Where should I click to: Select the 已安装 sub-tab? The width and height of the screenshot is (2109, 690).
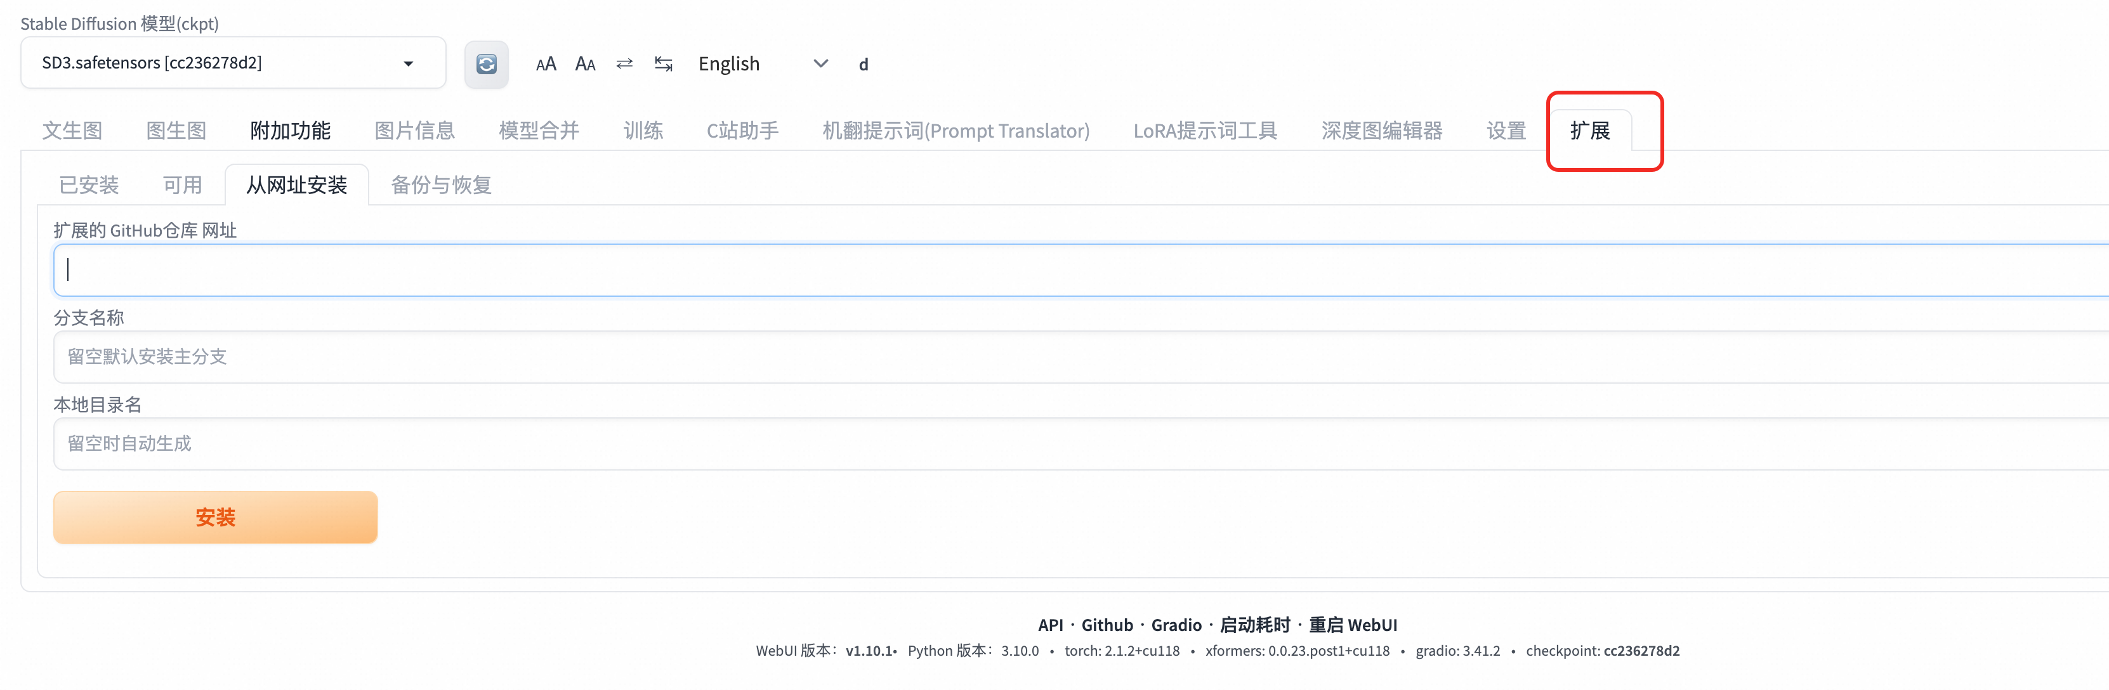click(x=88, y=185)
